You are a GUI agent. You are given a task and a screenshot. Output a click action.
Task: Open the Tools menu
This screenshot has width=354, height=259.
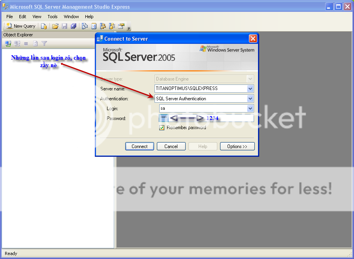click(x=53, y=17)
